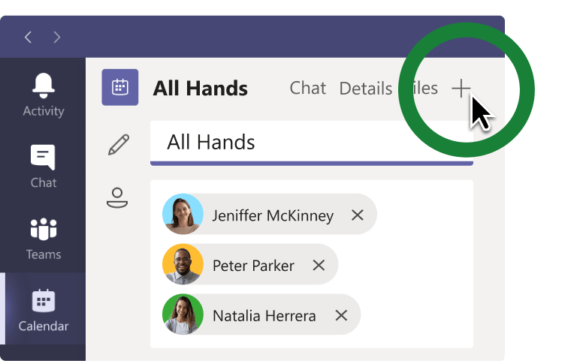Add a new tab with plus button
This screenshot has width=577, height=361.
click(x=461, y=89)
